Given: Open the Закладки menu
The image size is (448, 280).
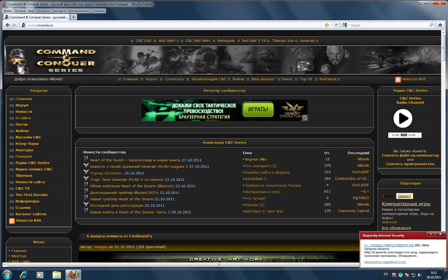Looking at the screenshot, I should (59, 11).
